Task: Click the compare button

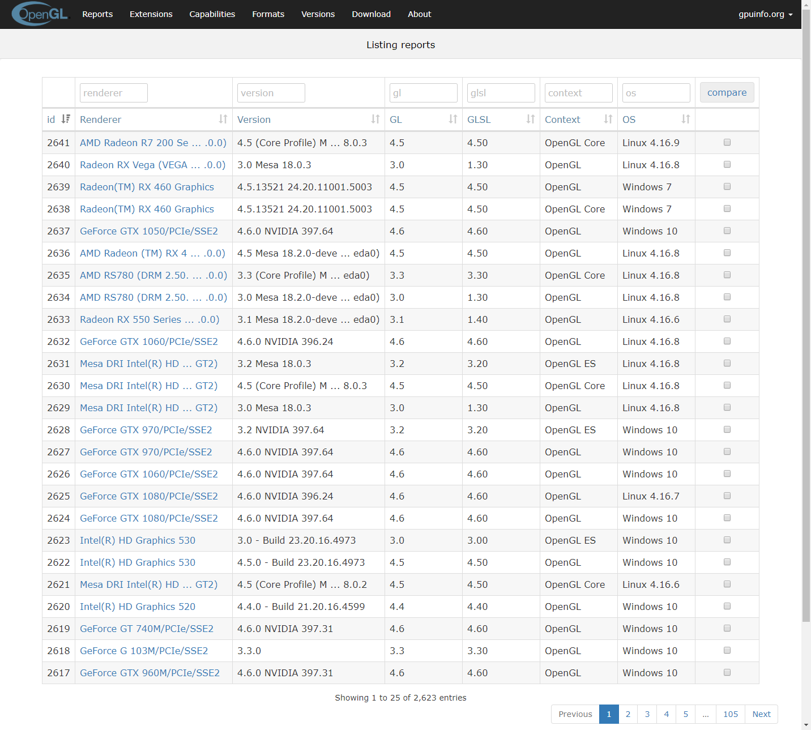Action: pos(727,92)
